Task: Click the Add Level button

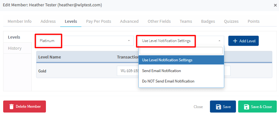Action: (244, 41)
